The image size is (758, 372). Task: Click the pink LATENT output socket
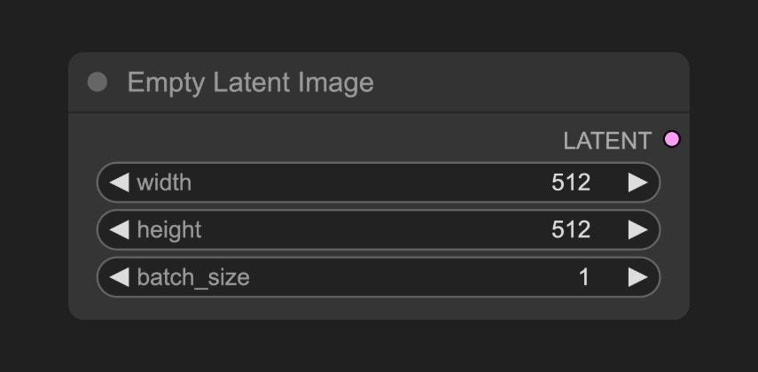pos(671,139)
